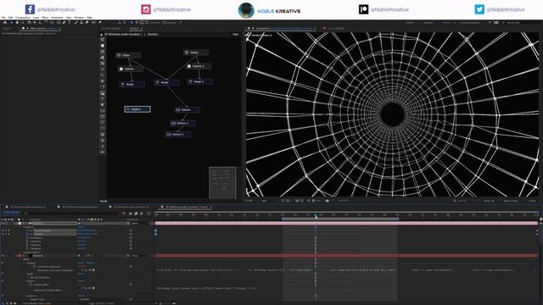This screenshot has width=543, height=305.
Task: Select the Home icon in the toolbar
Action: click(5, 23)
